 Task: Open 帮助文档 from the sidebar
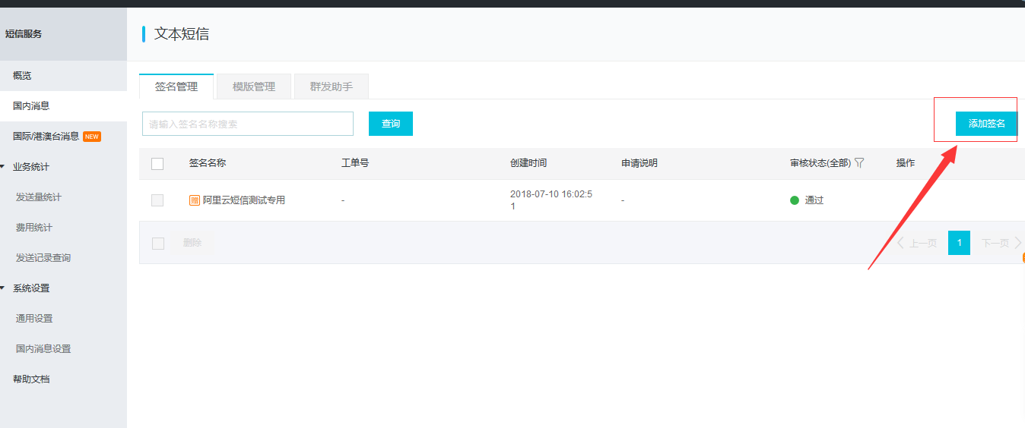(31, 379)
